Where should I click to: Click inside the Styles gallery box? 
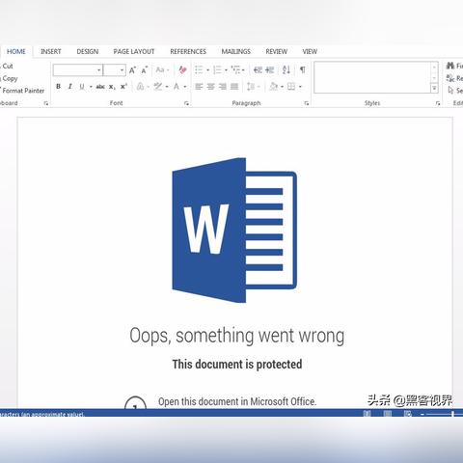372,77
